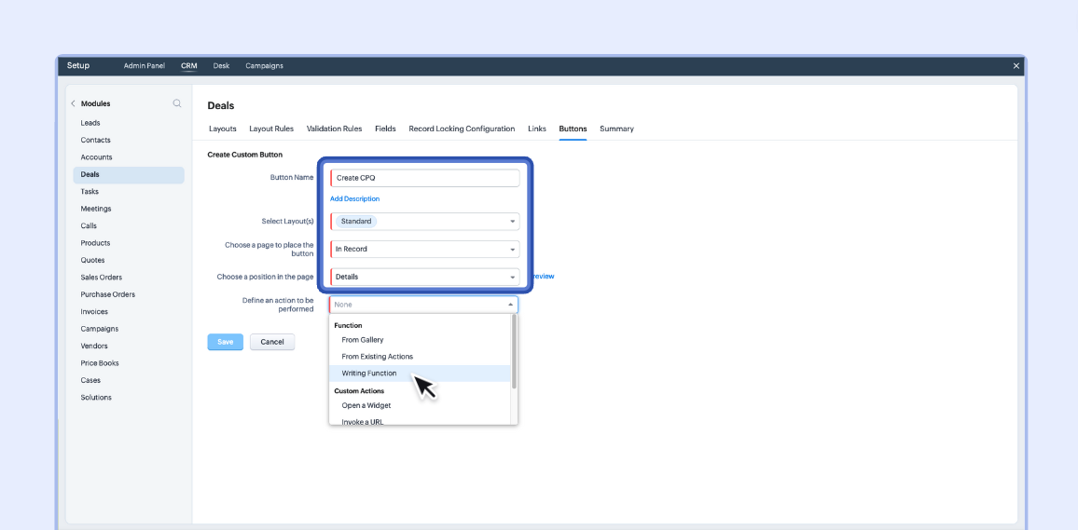This screenshot has width=1078, height=530.
Task: Close the Setup window with X icon
Action: pyautogui.click(x=1016, y=66)
